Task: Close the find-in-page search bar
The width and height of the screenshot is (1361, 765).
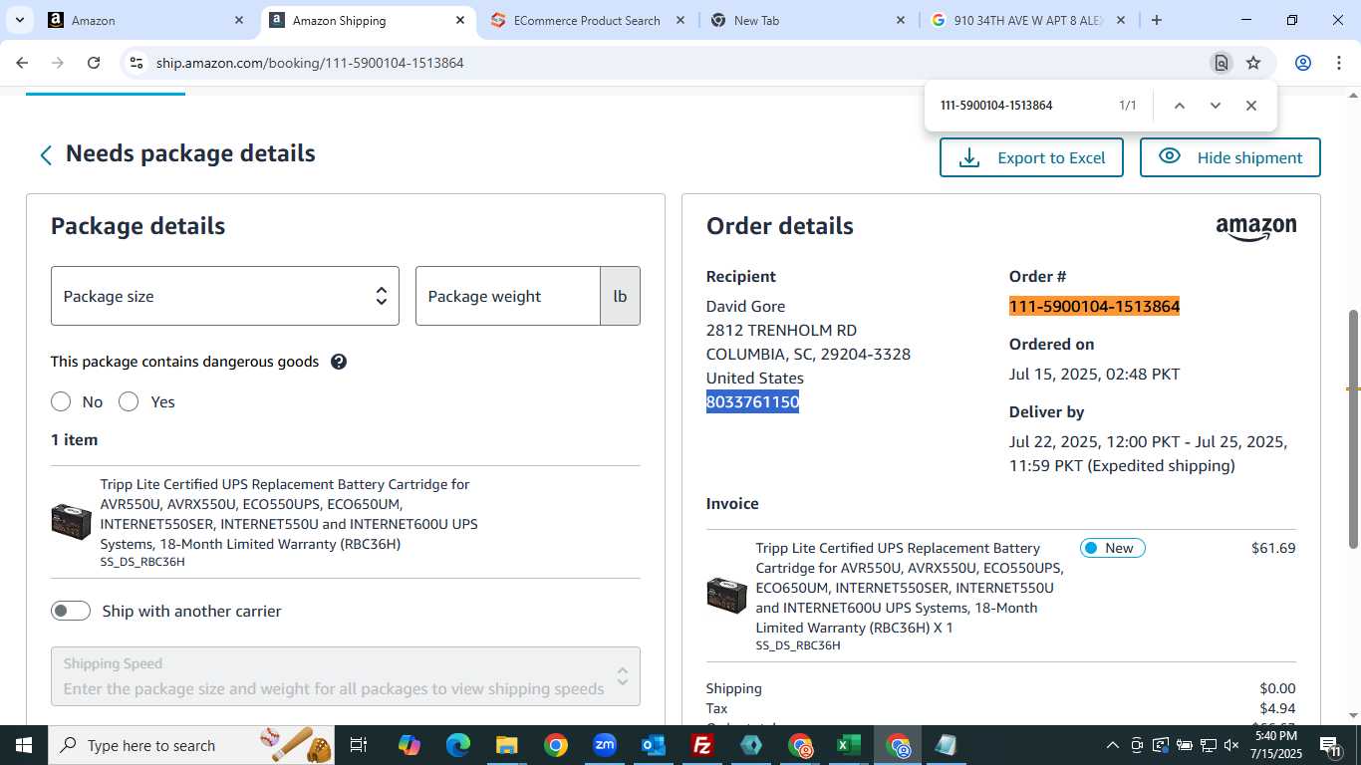Action: pos(1251,106)
